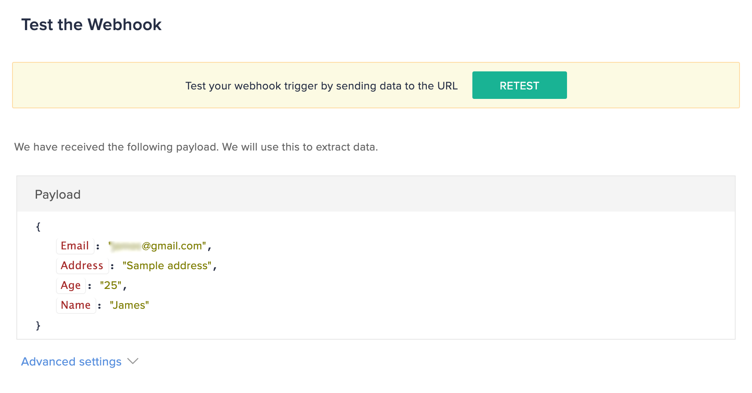
Task: Click the RETEST button
Action: pyautogui.click(x=519, y=85)
